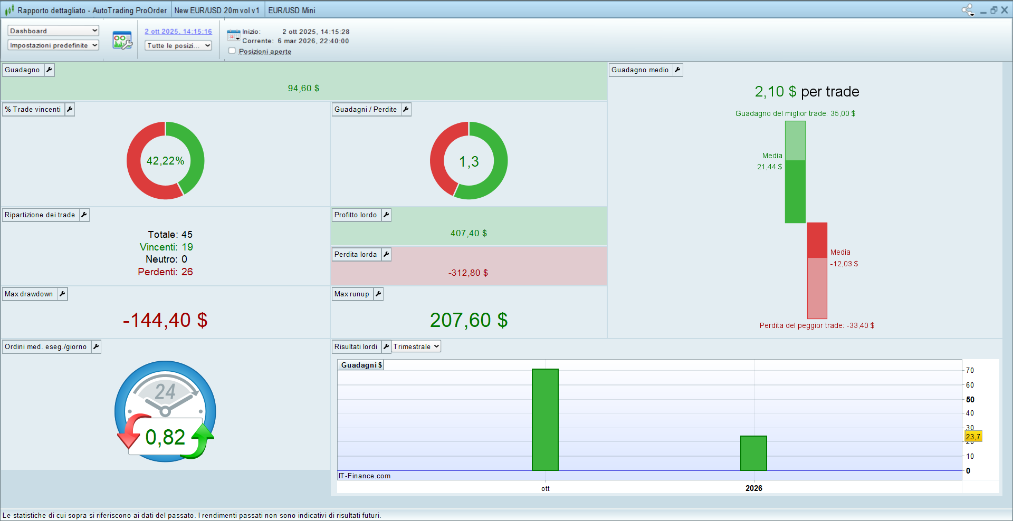Click the Perdita lorda wrench icon

click(x=386, y=254)
